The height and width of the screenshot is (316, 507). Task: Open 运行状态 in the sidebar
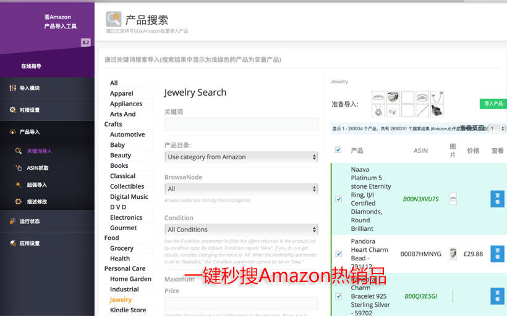point(29,221)
